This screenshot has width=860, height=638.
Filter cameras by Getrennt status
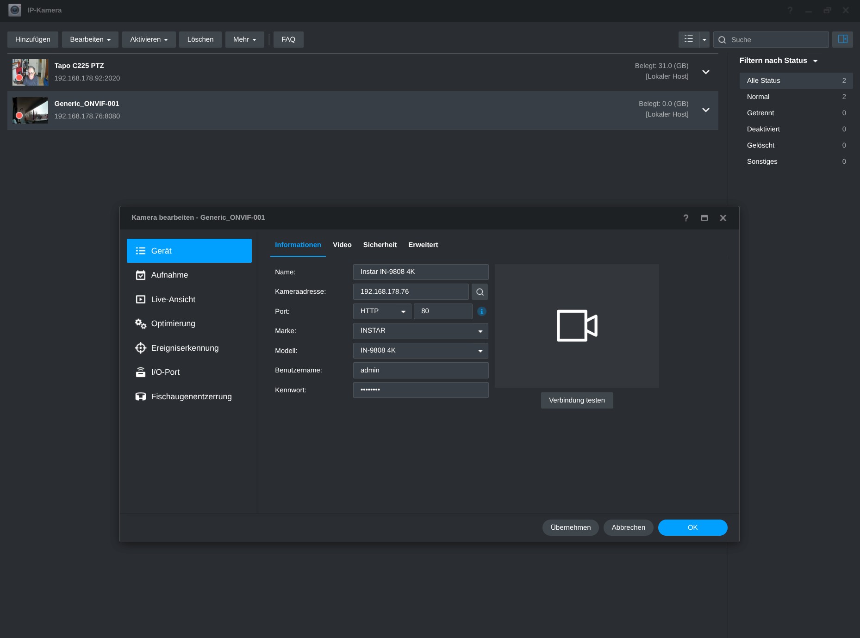(760, 113)
